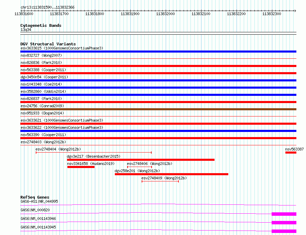Click the nsv826836 (Park2010) red bar

pyautogui.click(x=158, y=66)
